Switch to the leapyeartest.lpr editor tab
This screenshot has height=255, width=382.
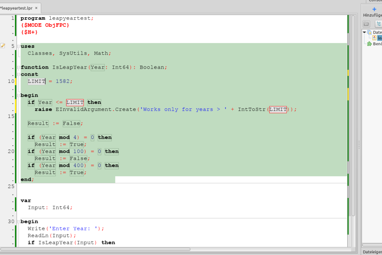coord(18,8)
